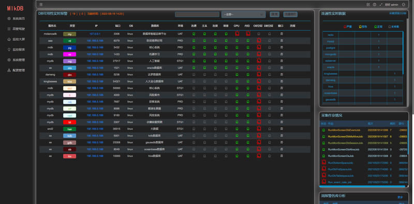Click the window icon in the molancadb row
This screenshot has height=204, width=414.
point(282,34)
